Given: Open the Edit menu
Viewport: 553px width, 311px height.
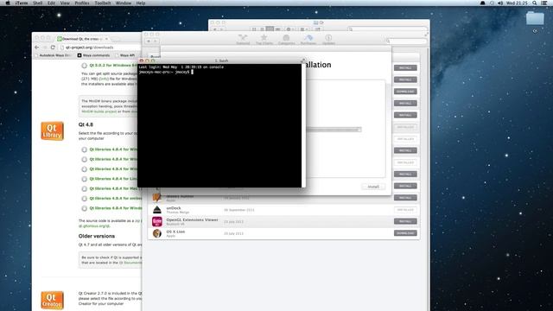Looking at the screenshot, I should click(x=51, y=3).
